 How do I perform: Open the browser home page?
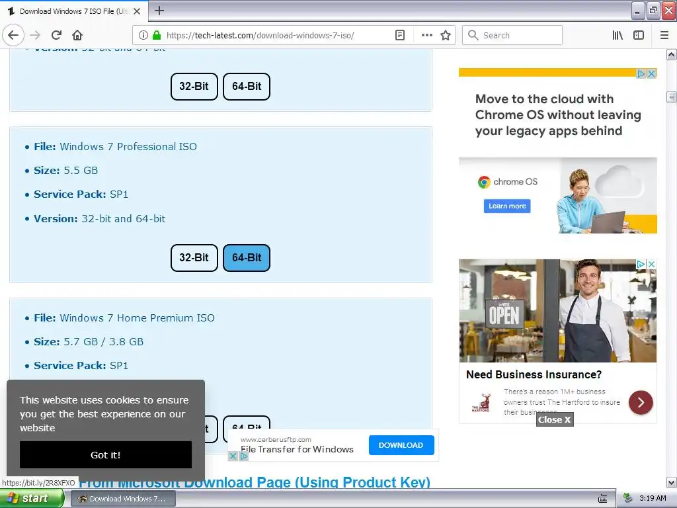click(x=77, y=35)
